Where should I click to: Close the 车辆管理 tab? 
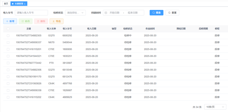click(x=25, y=4)
